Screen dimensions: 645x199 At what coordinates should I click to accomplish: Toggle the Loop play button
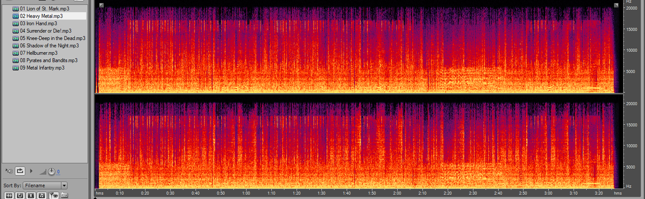coord(20,171)
